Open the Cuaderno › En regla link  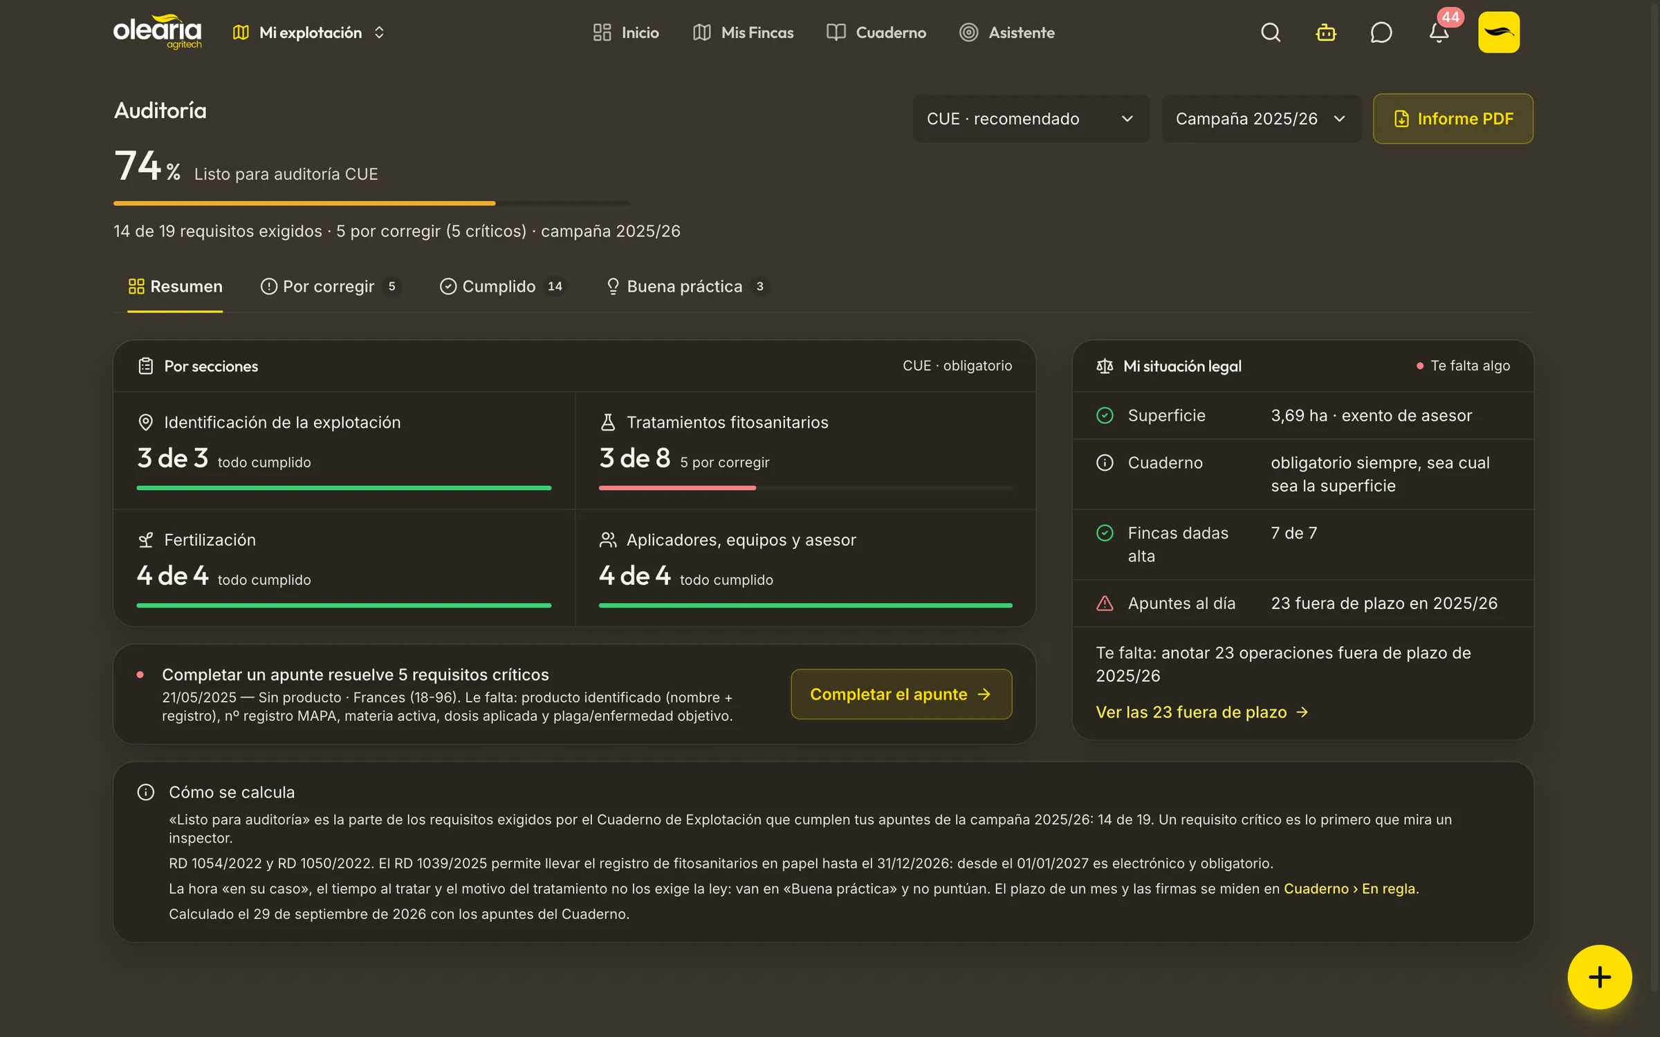[x=1349, y=889]
